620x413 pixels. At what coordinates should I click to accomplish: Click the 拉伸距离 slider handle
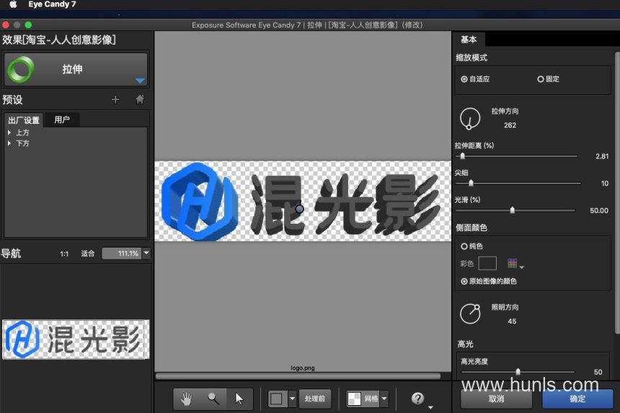(x=463, y=156)
